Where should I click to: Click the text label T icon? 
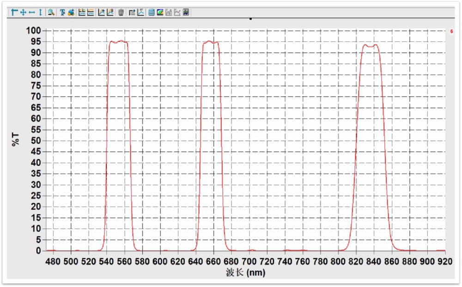coord(62,12)
